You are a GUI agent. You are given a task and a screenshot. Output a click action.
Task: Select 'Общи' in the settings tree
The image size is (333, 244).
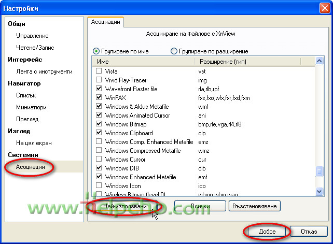[17, 24]
